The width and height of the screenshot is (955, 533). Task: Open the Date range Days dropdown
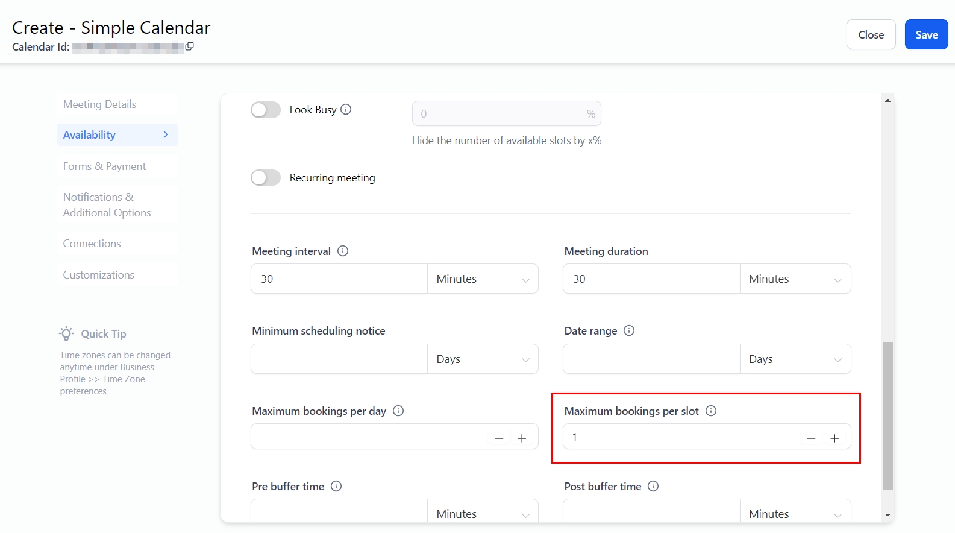795,359
